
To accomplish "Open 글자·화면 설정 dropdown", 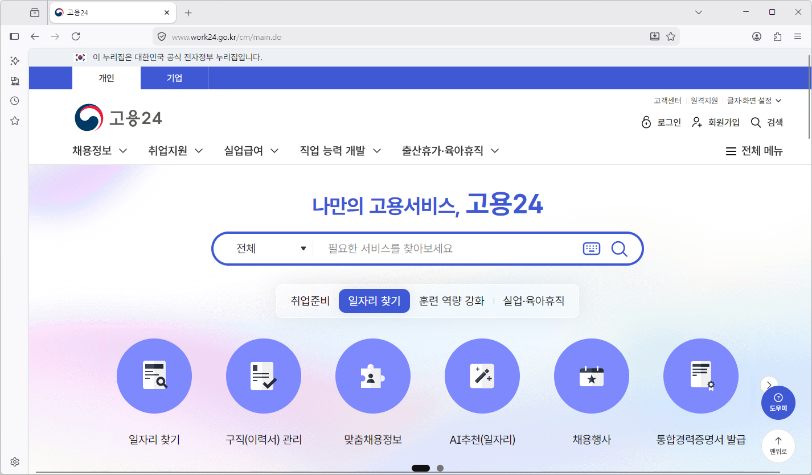I will click(754, 101).
